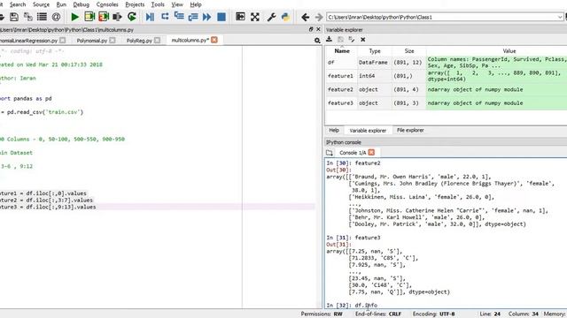Open PYTHONPATH manager Python icon

(x=285, y=17)
